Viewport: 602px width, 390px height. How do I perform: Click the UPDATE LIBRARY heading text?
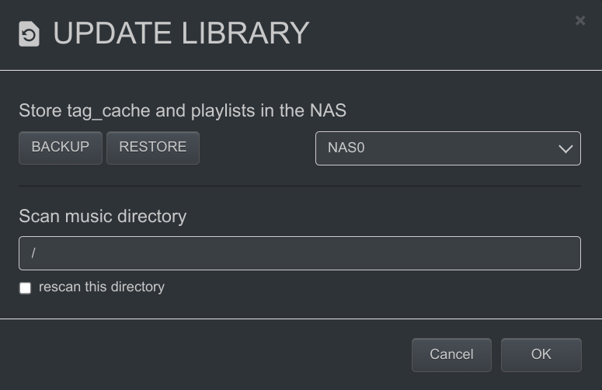[181, 33]
